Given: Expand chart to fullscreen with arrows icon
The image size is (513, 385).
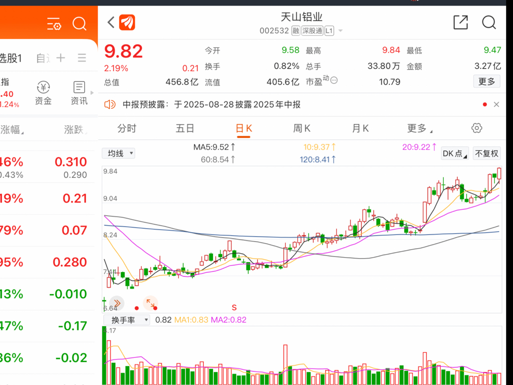Looking at the screenshot, I should (150, 303).
